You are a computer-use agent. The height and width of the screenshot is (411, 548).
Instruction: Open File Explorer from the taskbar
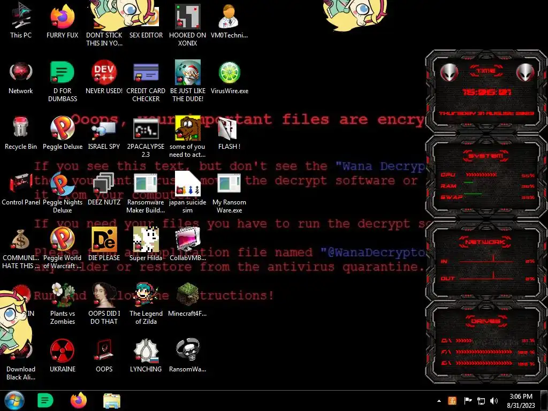[x=112, y=400]
